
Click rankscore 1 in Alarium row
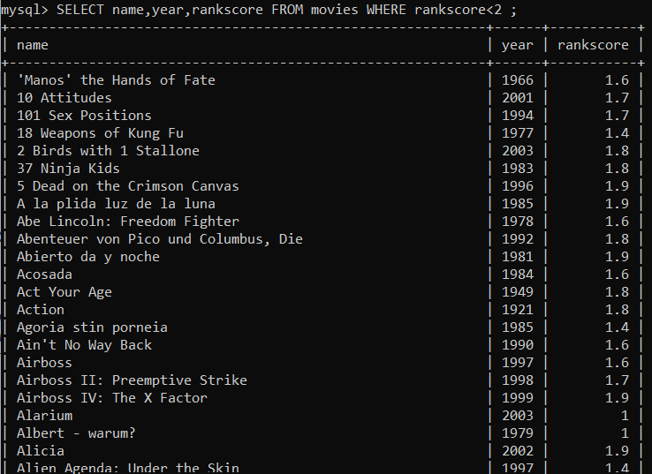(x=625, y=416)
